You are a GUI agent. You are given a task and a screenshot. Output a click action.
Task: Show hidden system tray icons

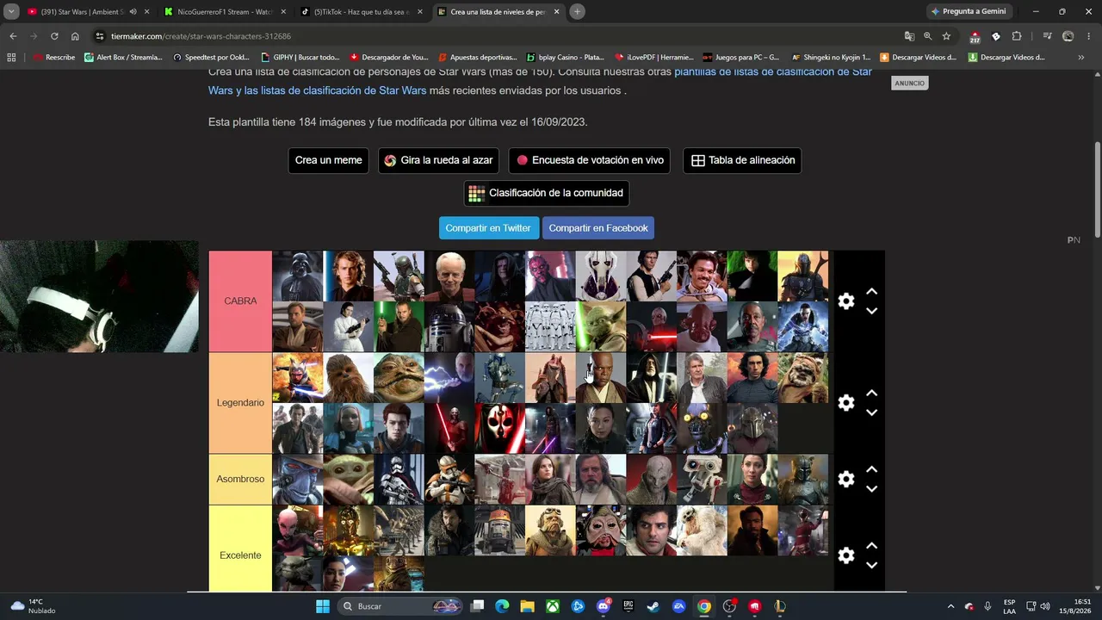[x=950, y=606]
